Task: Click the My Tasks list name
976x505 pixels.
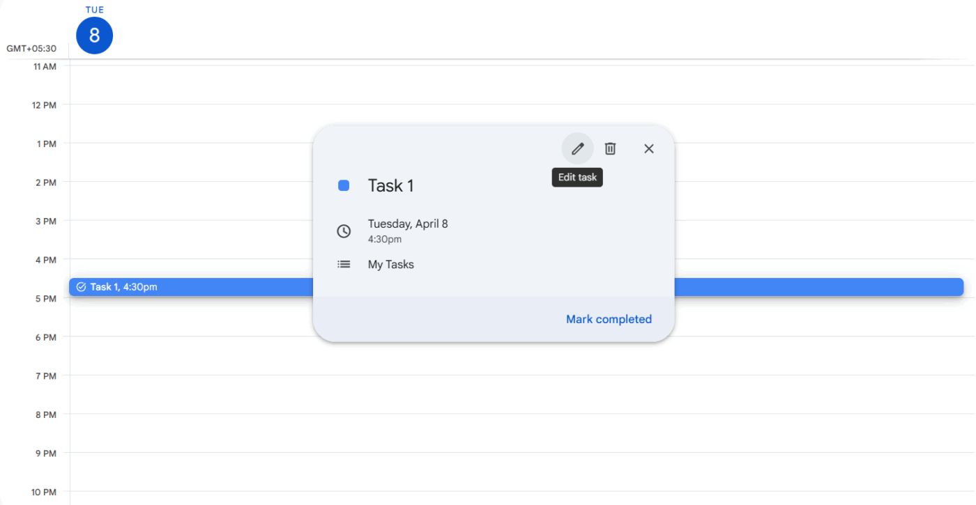Action: coord(390,264)
